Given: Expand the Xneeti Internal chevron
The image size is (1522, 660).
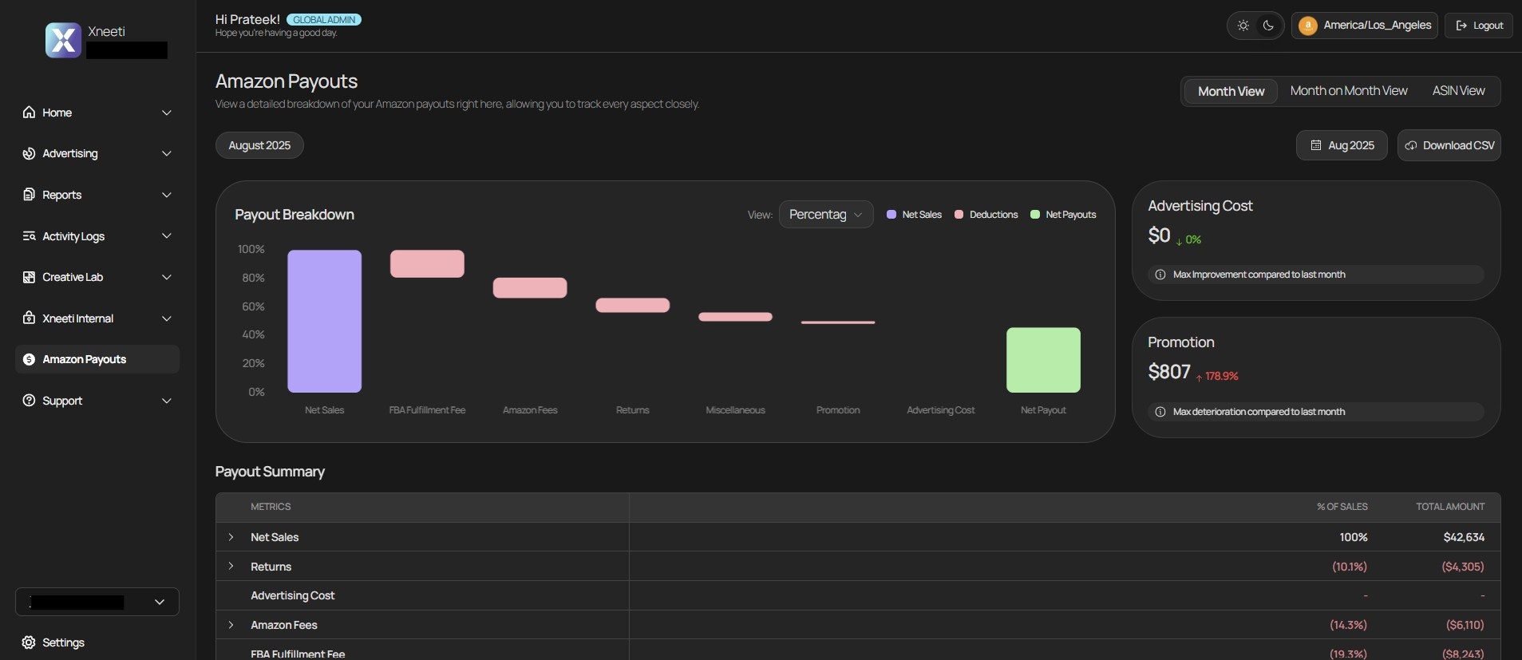Looking at the screenshot, I should [167, 318].
